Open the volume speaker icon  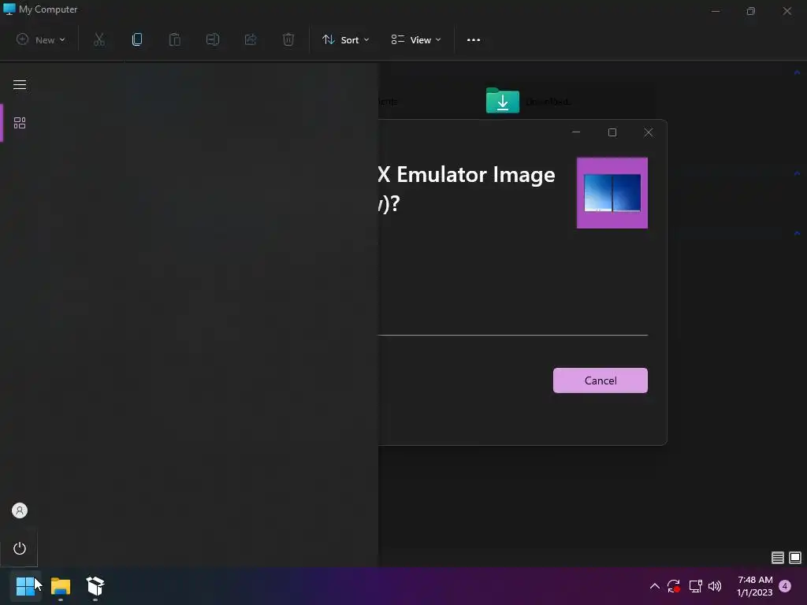[715, 586]
